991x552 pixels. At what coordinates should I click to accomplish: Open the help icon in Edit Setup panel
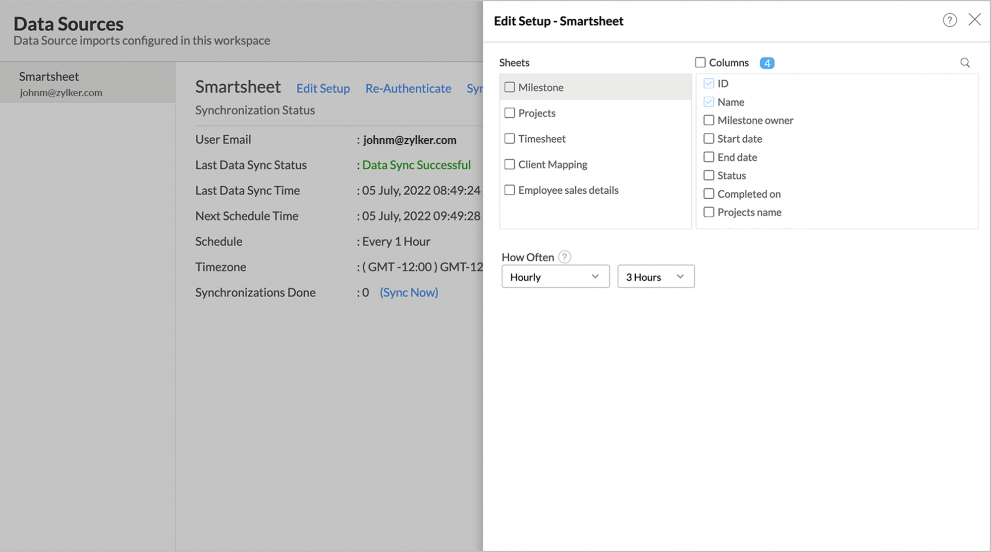pos(949,20)
